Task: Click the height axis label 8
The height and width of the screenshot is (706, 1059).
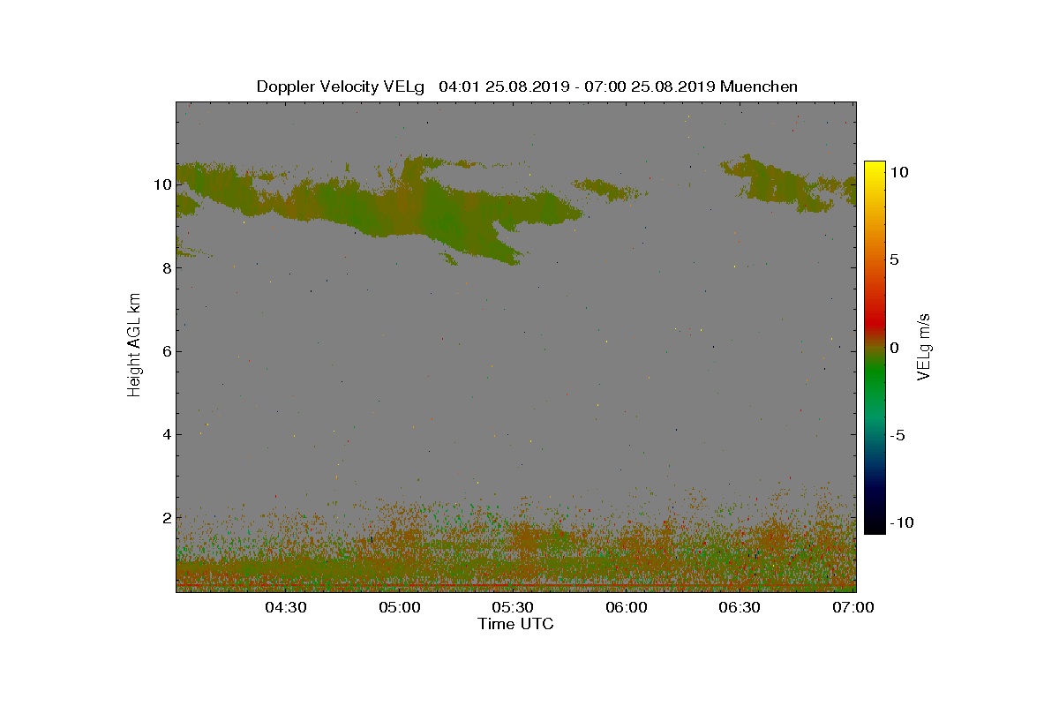Action: click(165, 267)
